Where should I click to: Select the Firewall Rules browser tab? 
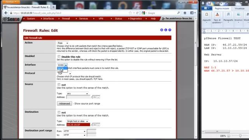(x=27, y=7)
